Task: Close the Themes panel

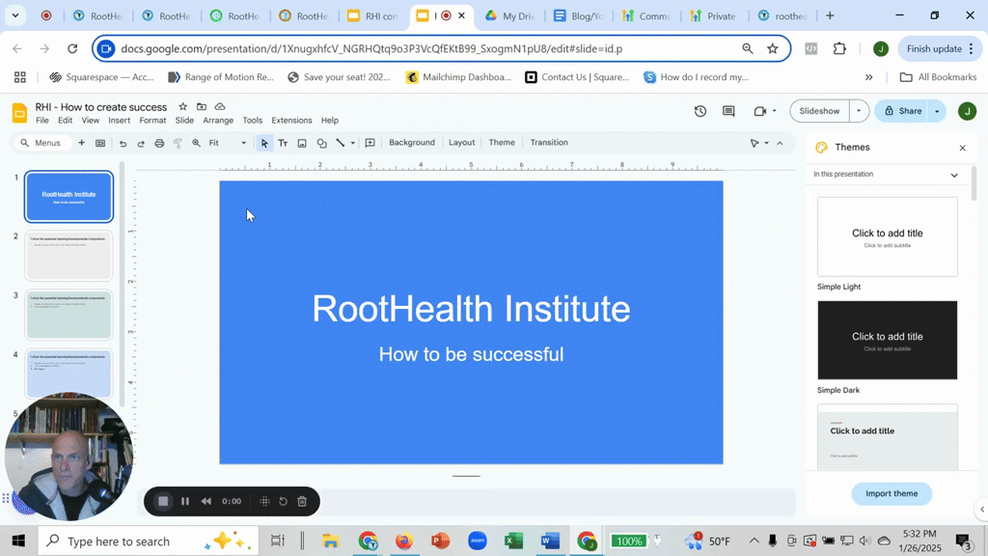Action: (962, 148)
